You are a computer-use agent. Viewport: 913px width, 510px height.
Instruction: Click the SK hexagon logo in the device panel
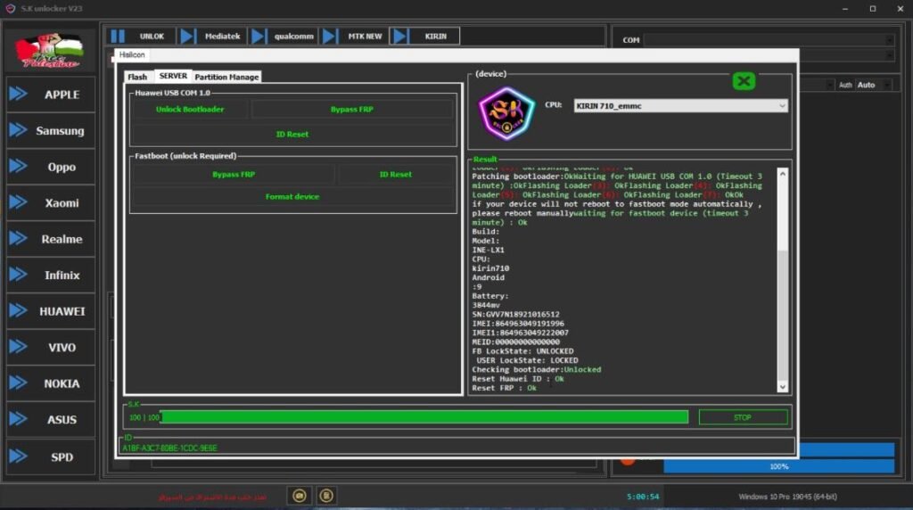coord(506,113)
